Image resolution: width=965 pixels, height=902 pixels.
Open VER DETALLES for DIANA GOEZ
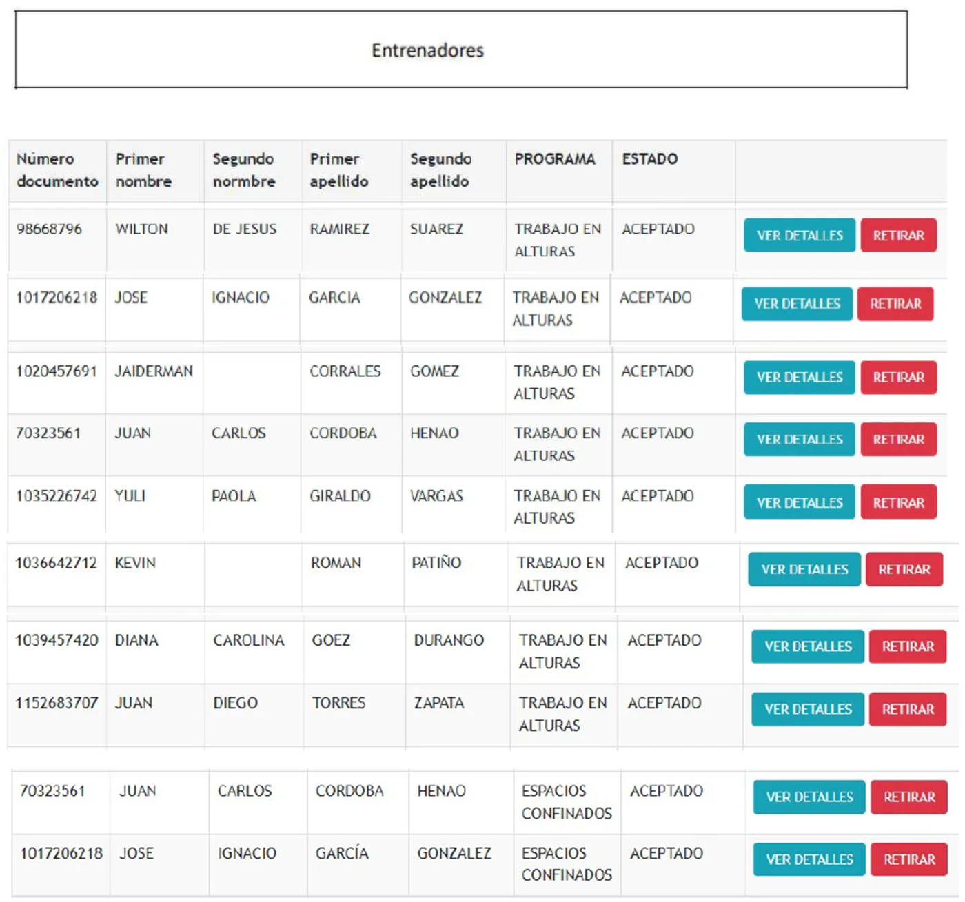(x=808, y=646)
